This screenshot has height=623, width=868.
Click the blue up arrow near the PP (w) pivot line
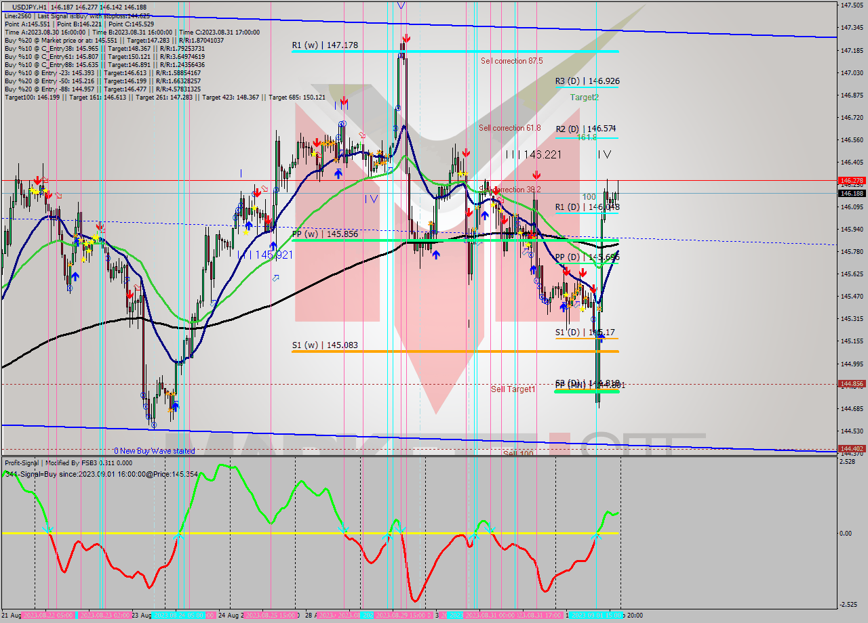pos(437,254)
